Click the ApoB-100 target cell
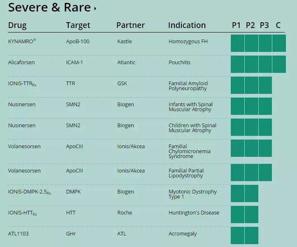Screen dimensions: 297x247 tap(78, 42)
